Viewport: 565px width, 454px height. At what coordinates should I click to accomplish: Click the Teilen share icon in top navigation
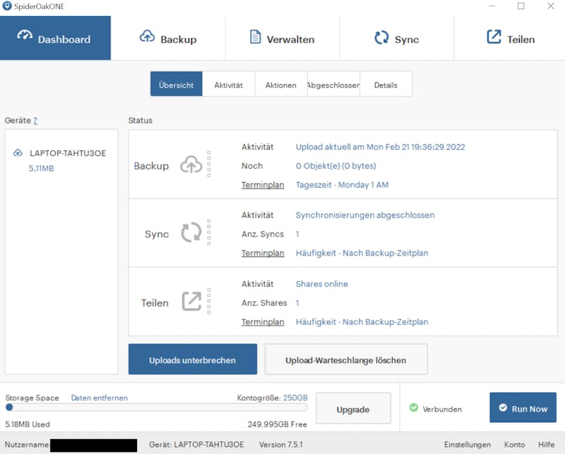click(494, 37)
